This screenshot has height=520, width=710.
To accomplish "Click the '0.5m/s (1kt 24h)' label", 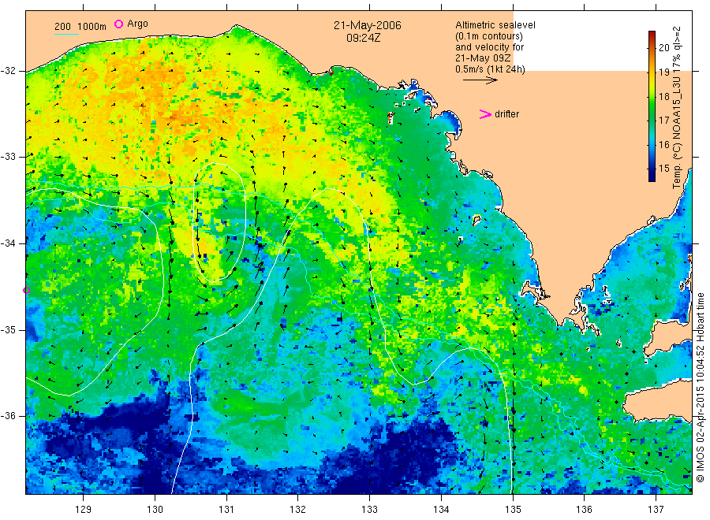I will click(490, 69).
